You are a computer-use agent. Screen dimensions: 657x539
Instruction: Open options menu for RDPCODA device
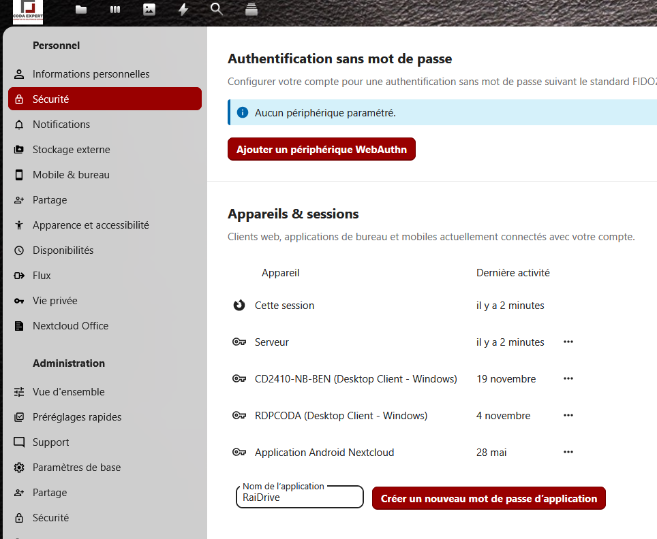click(568, 415)
